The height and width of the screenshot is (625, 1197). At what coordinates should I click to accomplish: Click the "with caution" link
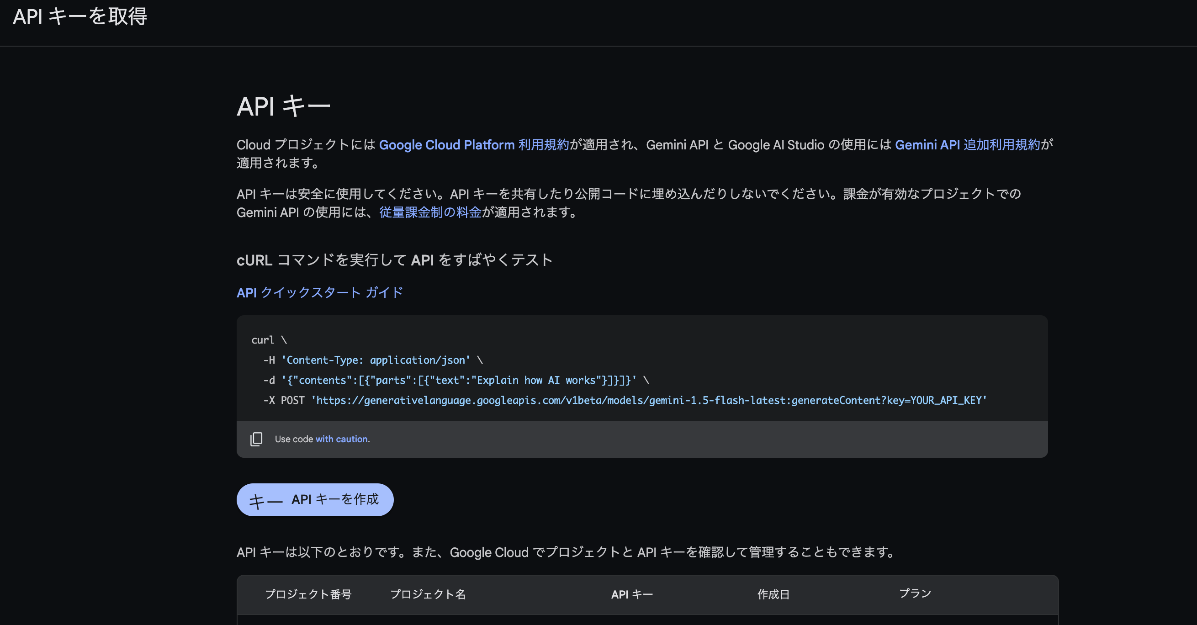[x=342, y=439]
